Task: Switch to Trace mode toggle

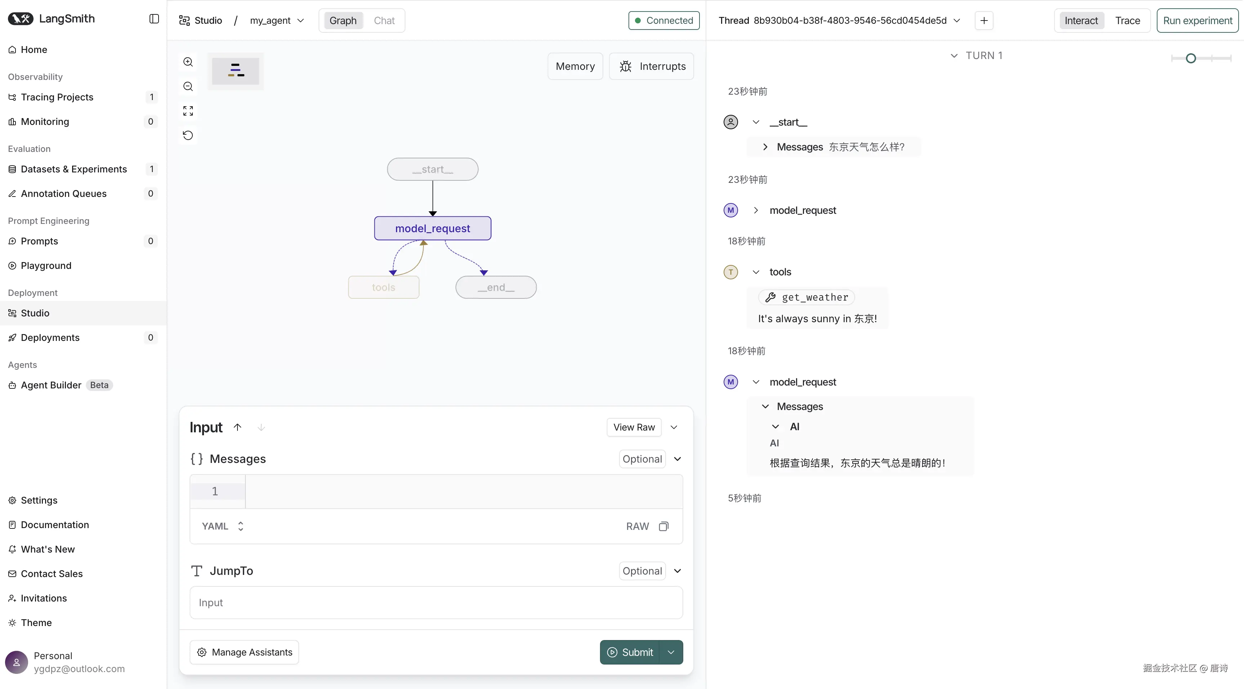Action: point(1127,21)
